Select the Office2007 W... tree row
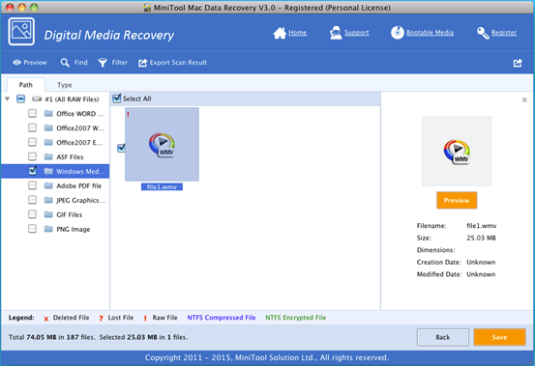This screenshot has height=366, width=535. coord(55,127)
